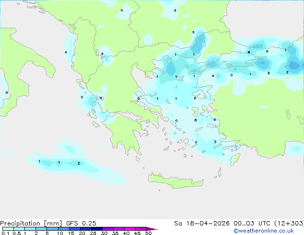Click the 0.5–1 mm legend color swatch
304x235 pixels.
coord(19,229)
